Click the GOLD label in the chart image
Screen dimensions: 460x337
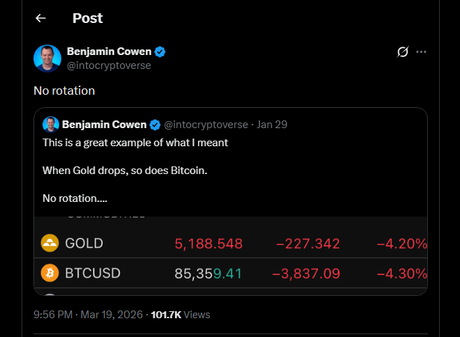click(84, 244)
